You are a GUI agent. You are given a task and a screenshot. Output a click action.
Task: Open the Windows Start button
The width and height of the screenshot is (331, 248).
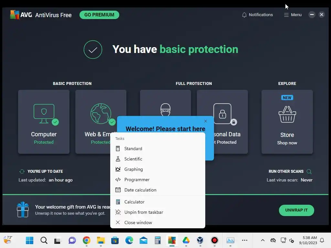29,240
